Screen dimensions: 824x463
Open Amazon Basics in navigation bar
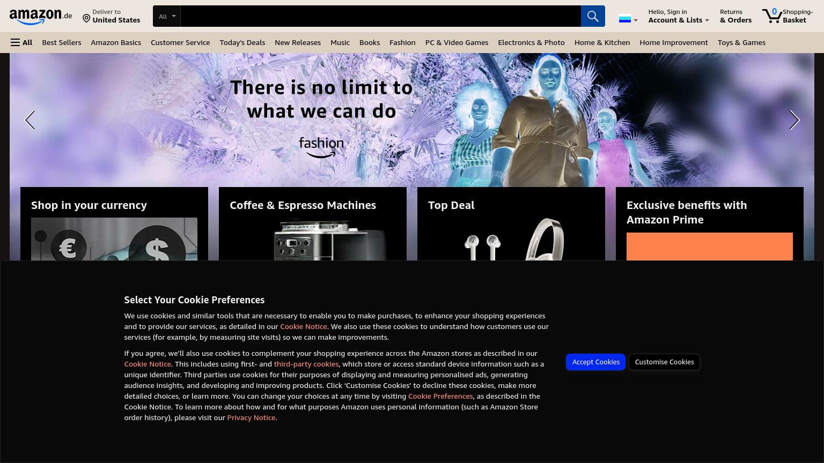pos(116,42)
